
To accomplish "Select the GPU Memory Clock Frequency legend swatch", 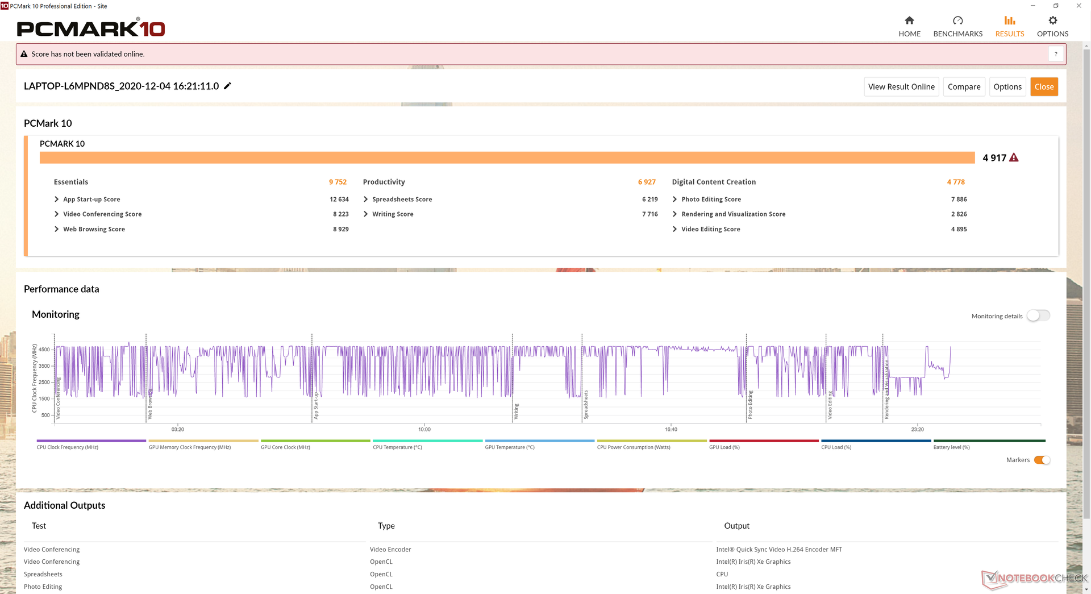I will click(x=203, y=441).
